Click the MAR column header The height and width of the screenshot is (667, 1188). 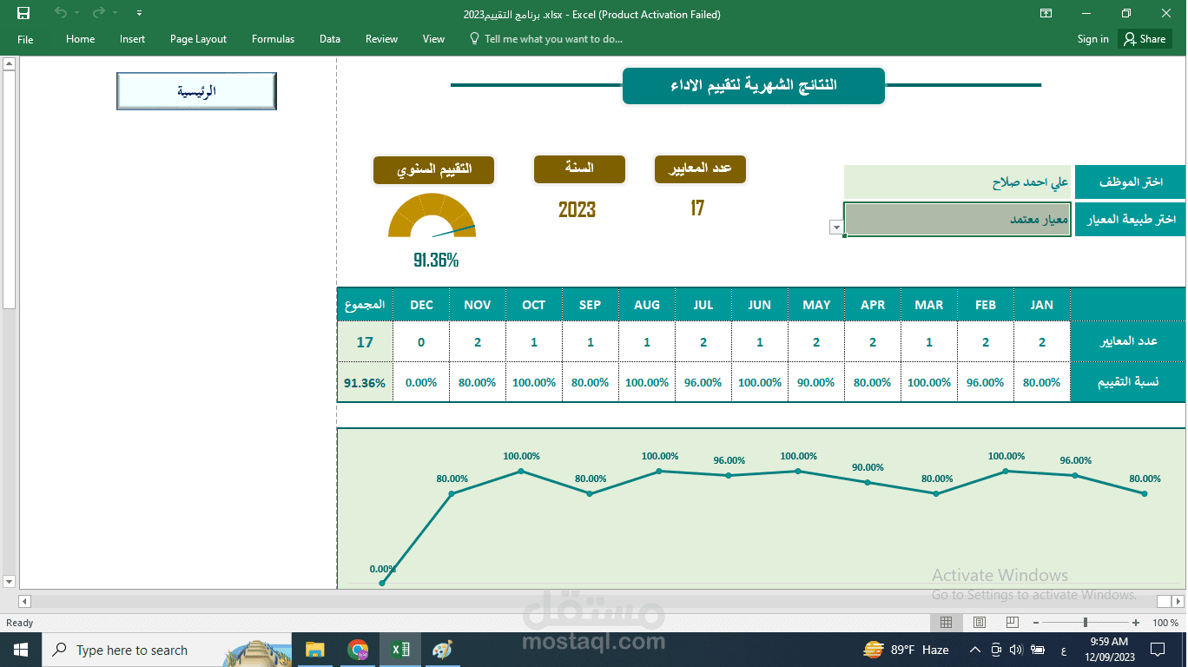[929, 305]
